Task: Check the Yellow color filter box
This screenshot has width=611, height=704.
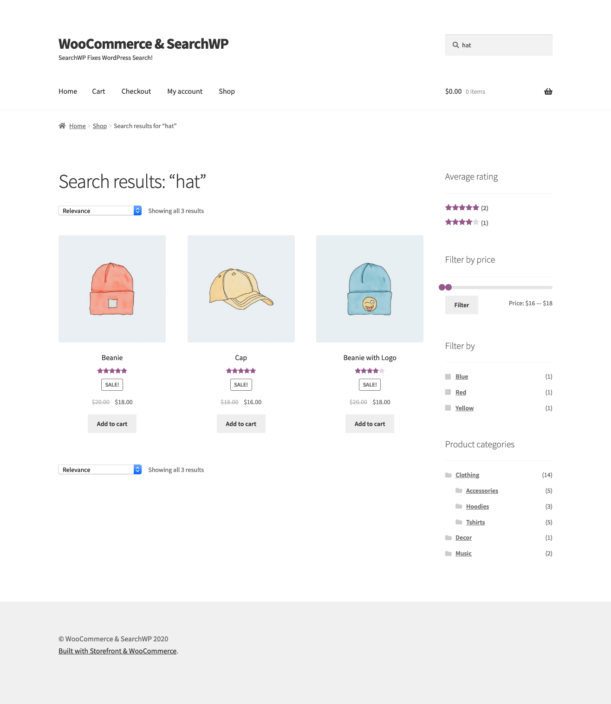Action: (448, 408)
